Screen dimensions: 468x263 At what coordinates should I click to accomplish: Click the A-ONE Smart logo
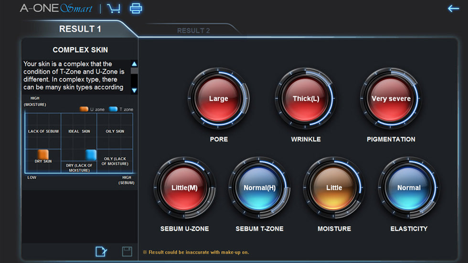click(x=56, y=8)
